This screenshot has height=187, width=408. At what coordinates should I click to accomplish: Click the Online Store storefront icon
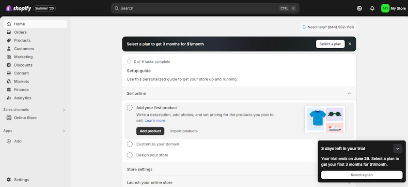click(9, 118)
